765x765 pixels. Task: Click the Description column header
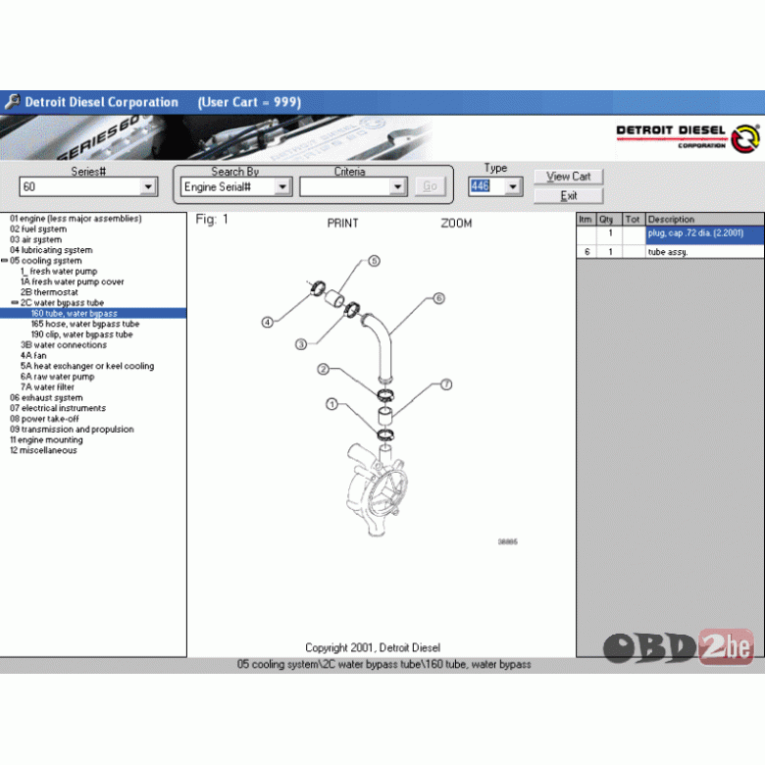pyautogui.click(x=705, y=219)
